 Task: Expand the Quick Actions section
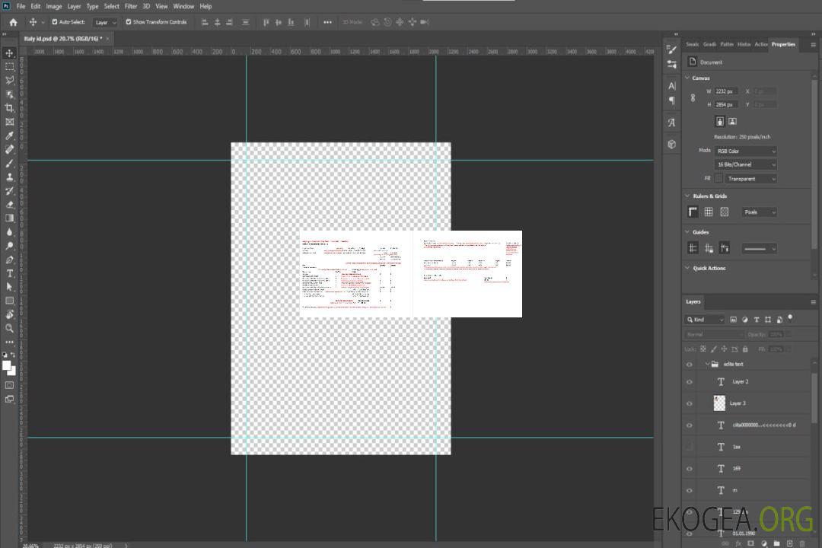[687, 268]
